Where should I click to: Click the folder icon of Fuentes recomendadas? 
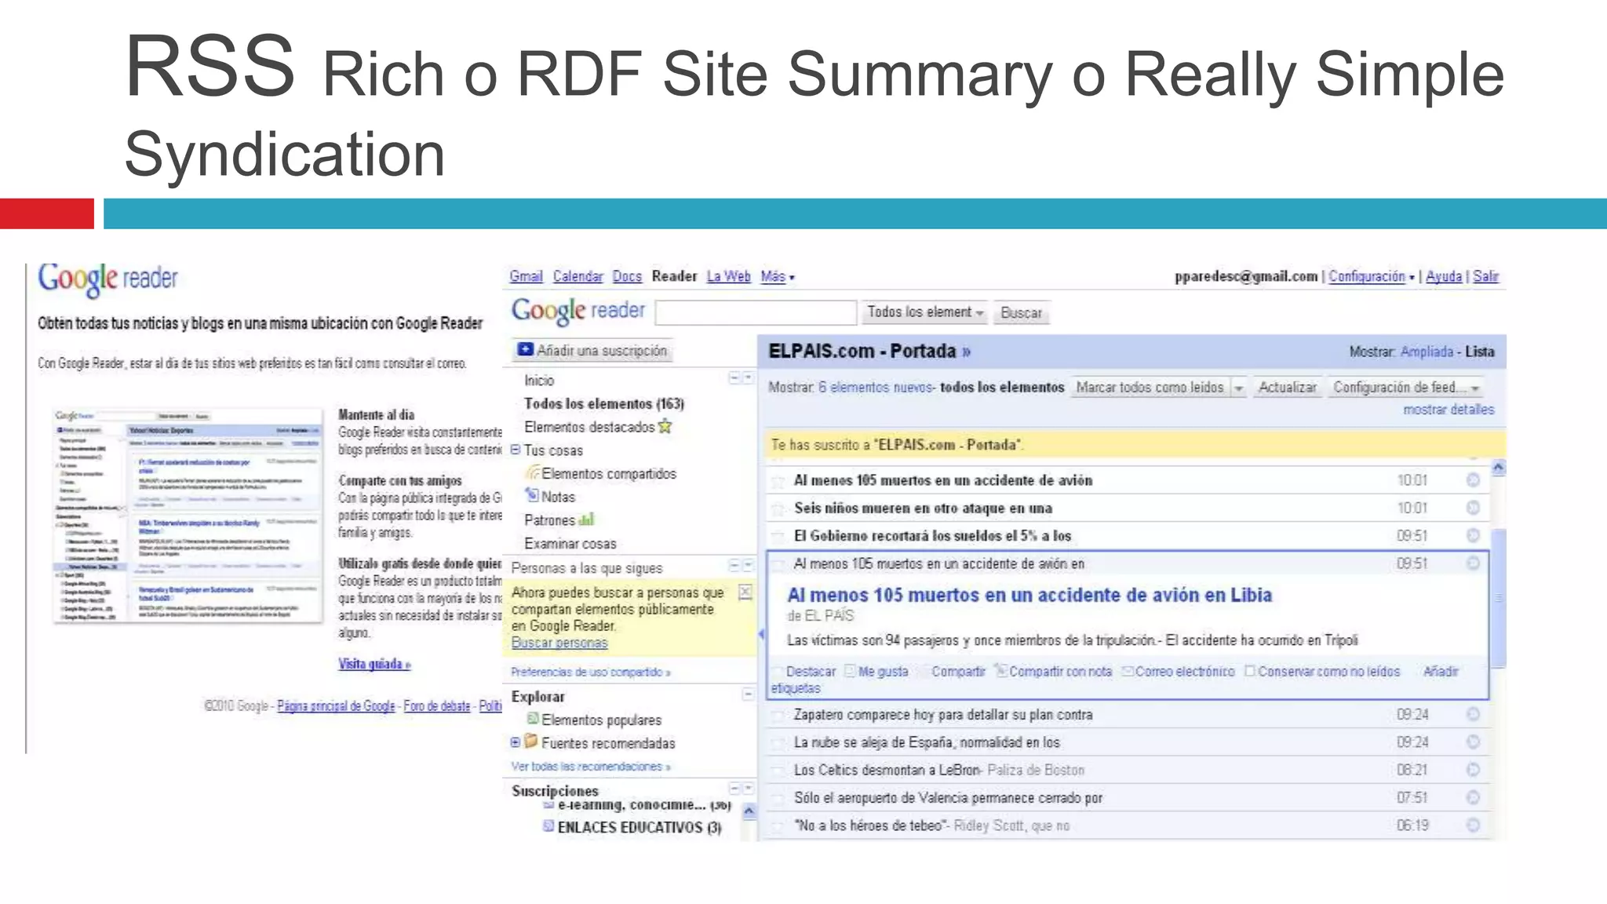coord(531,741)
